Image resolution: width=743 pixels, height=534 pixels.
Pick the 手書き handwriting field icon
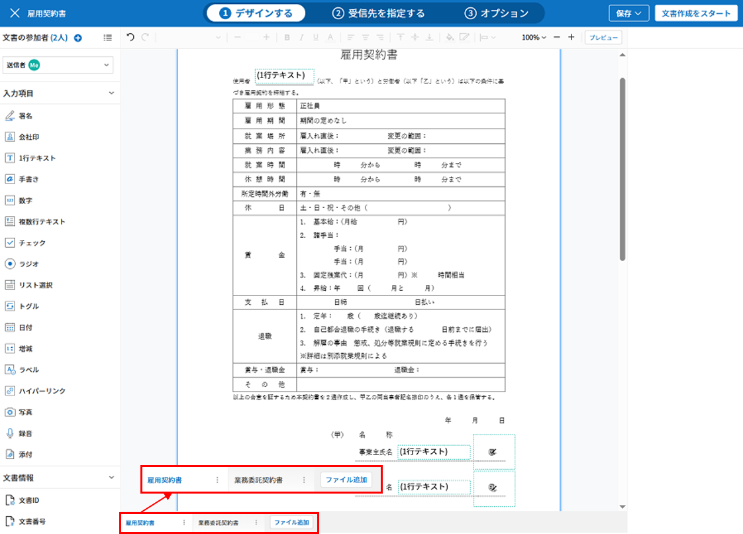click(10, 180)
